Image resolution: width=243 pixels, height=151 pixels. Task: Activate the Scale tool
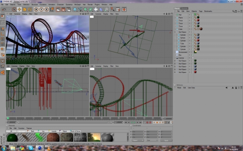click(x=24, y=9)
